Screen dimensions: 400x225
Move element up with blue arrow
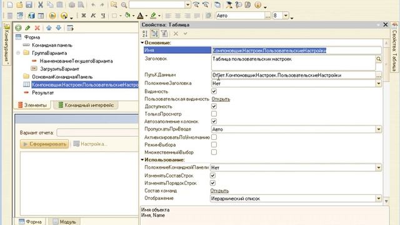[x=49, y=27]
